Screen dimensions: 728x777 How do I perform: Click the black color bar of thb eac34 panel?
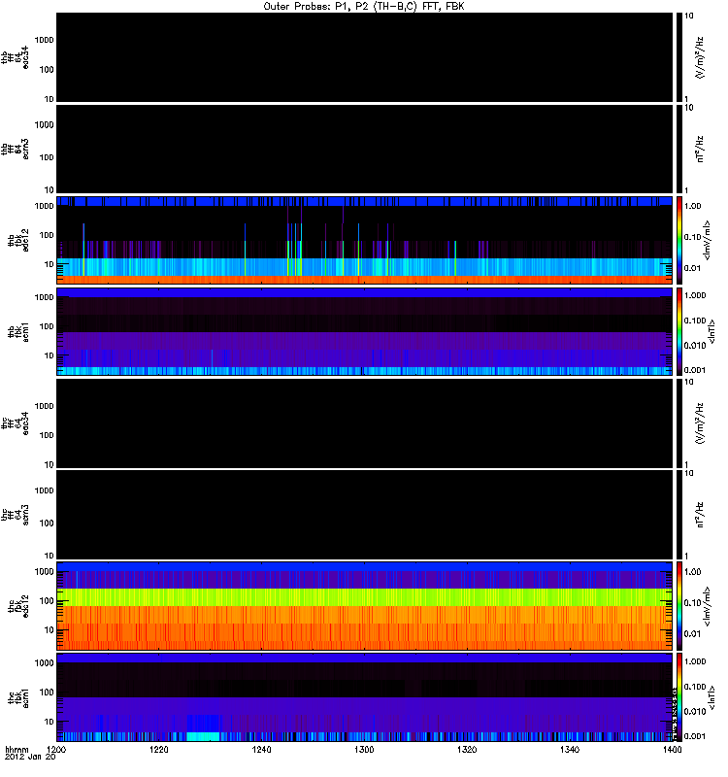point(679,57)
